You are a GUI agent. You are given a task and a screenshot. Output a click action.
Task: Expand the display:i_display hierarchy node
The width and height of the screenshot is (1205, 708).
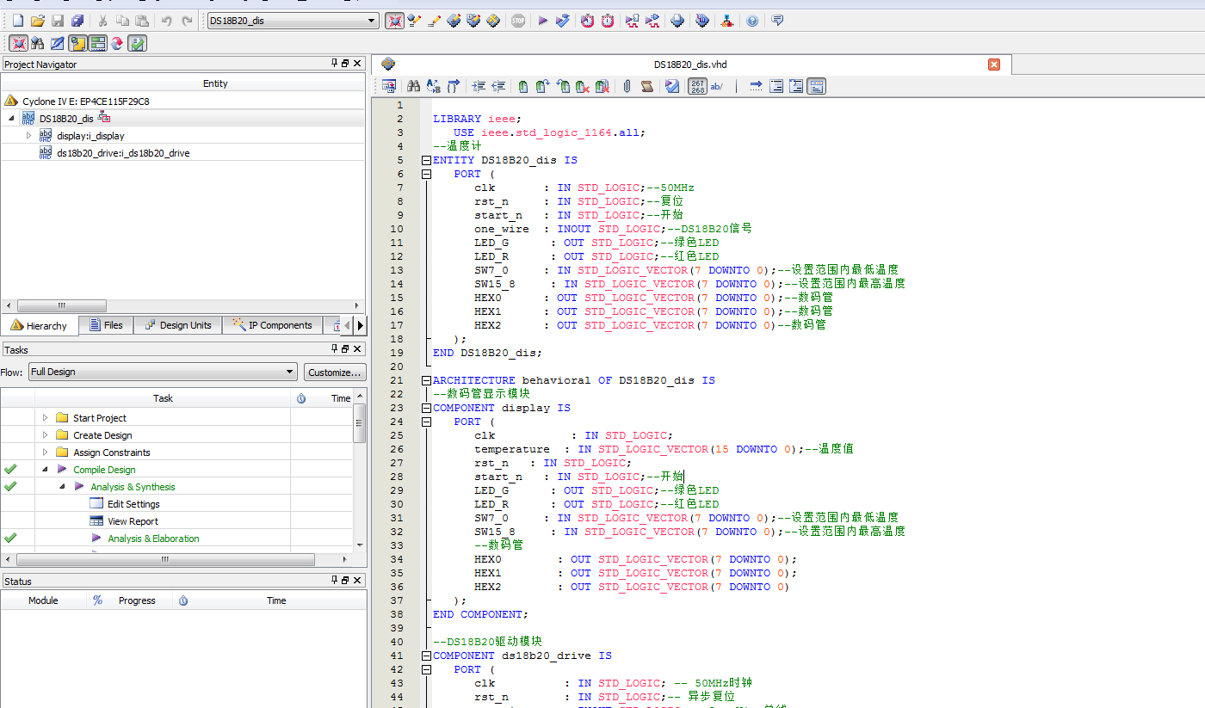tap(28, 135)
